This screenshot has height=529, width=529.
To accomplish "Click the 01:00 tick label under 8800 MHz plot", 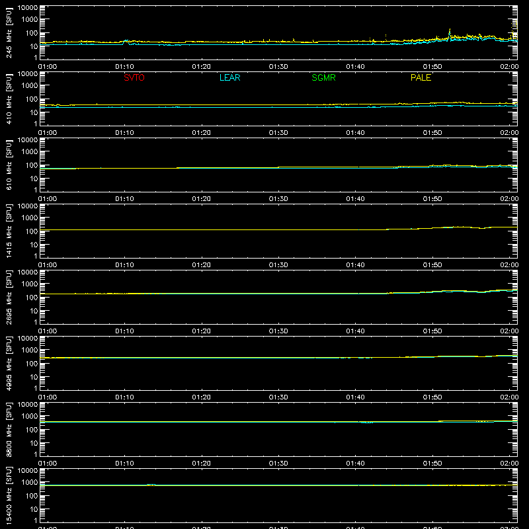I will pyautogui.click(x=48, y=464).
